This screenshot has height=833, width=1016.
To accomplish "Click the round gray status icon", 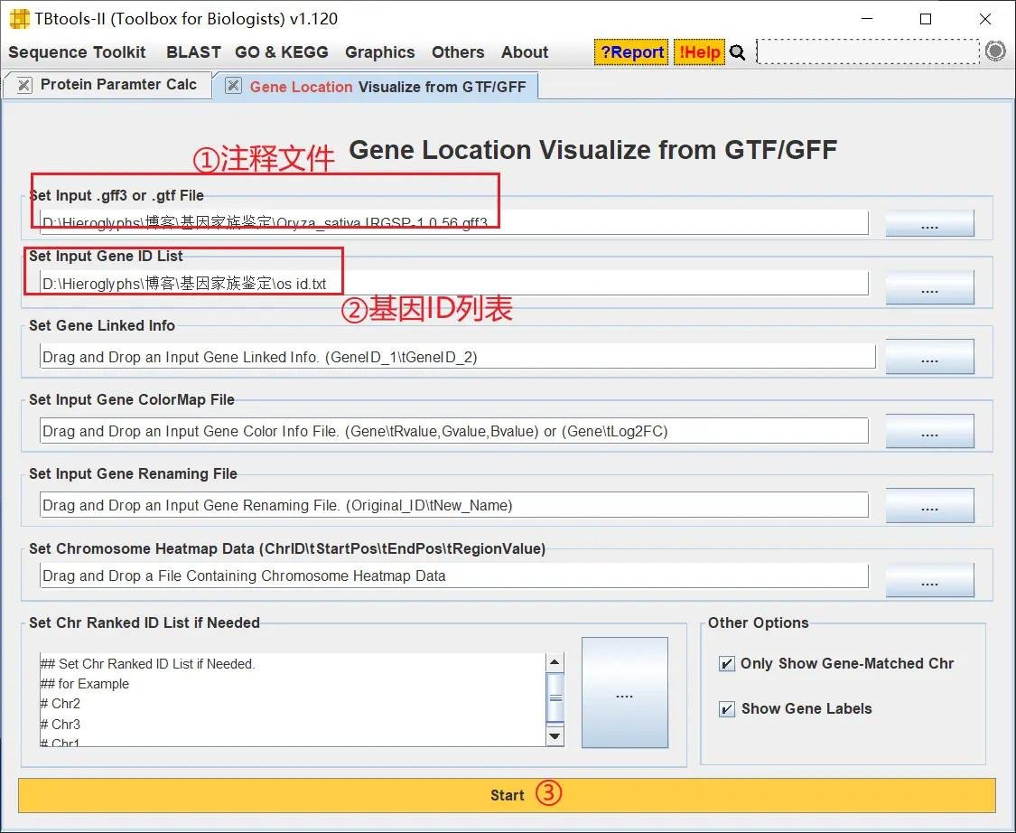I will pos(994,51).
